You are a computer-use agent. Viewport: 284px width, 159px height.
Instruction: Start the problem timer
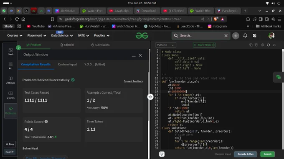tap(204, 45)
